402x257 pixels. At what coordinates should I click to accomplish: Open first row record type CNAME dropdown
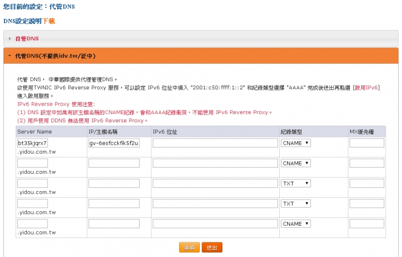pos(296,143)
